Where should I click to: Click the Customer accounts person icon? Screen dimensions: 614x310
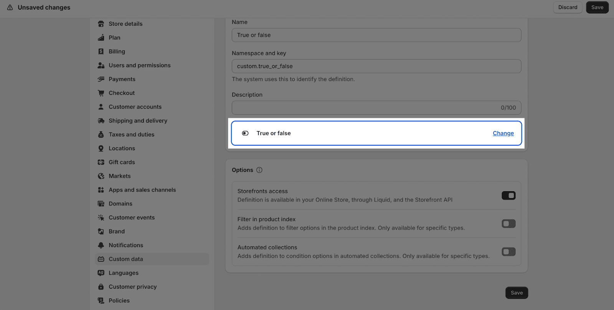tap(101, 107)
